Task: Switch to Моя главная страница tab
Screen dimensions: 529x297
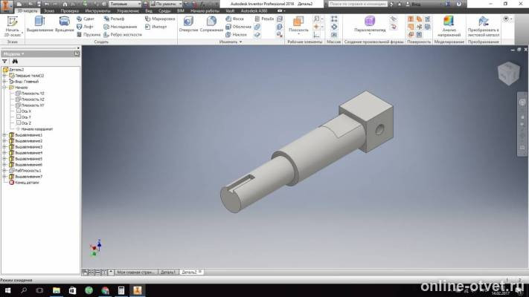Action: tap(136, 272)
